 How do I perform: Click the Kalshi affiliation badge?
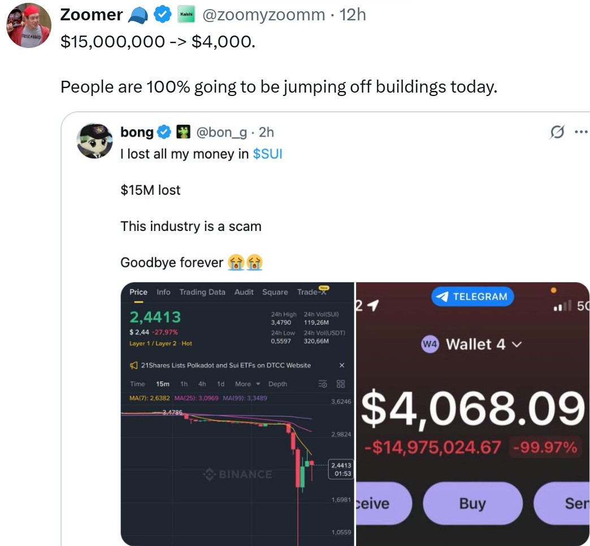pos(186,16)
